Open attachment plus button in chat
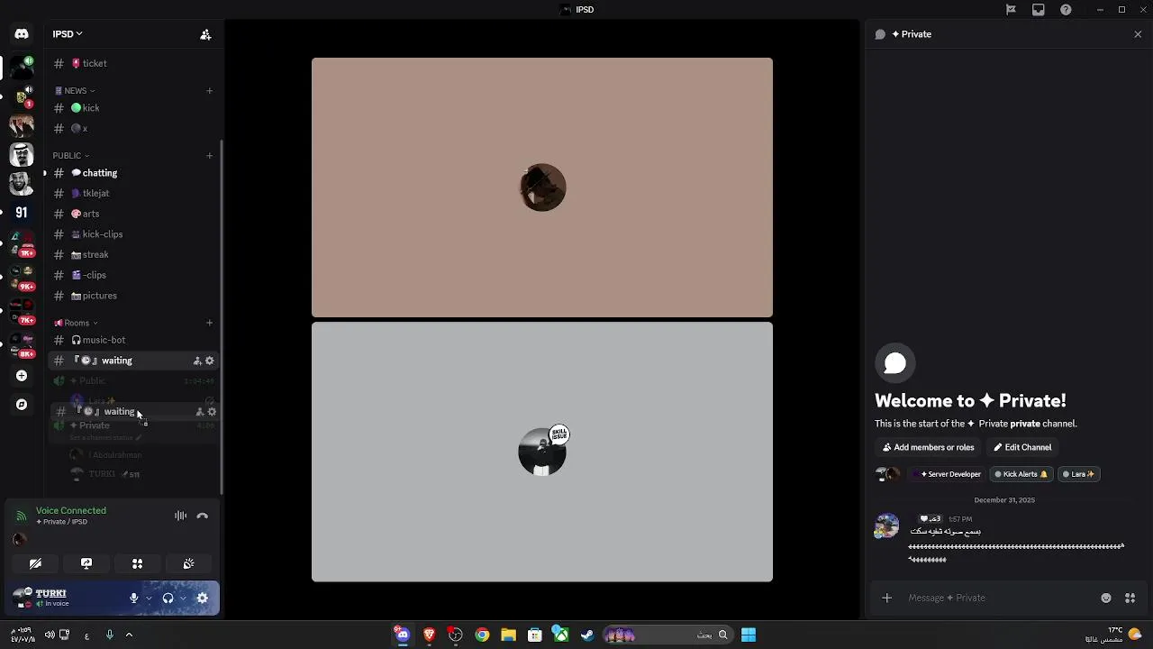Viewport: 1153px width, 649px height. click(887, 598)
